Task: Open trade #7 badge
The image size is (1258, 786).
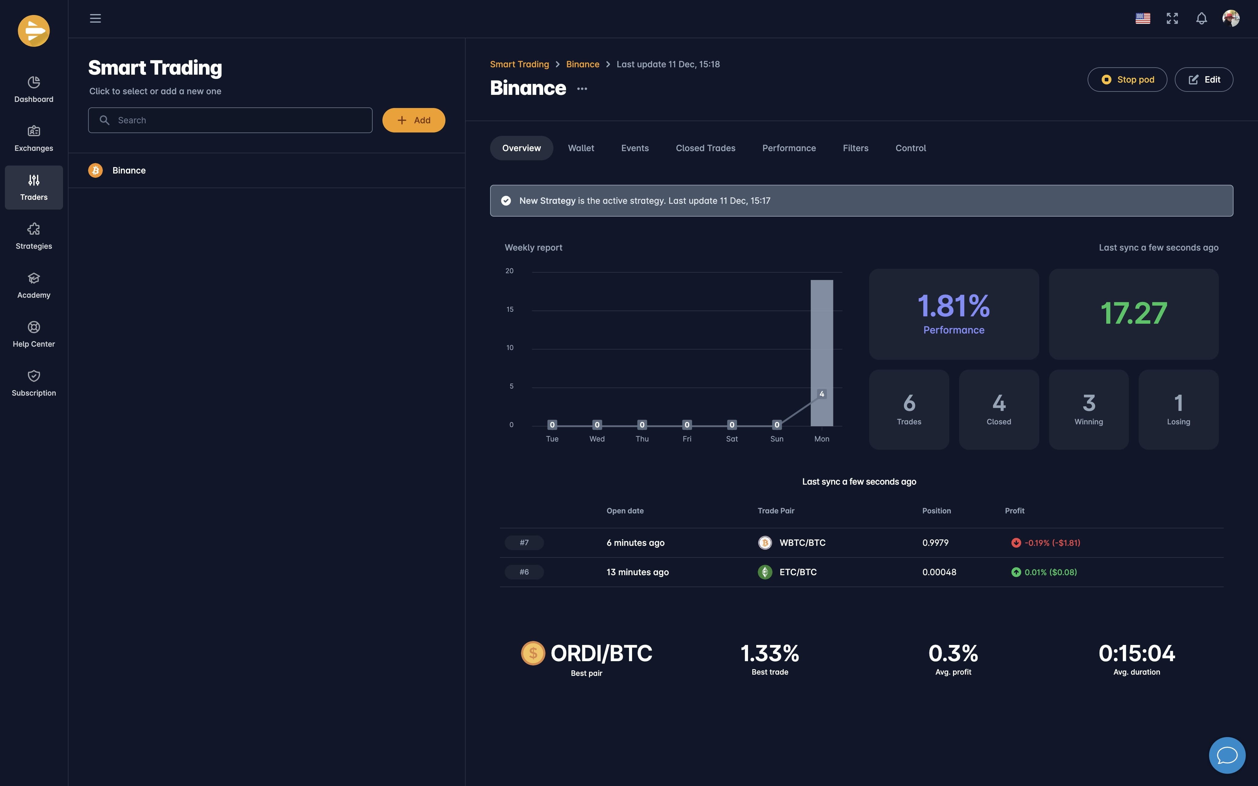Action: [524, 543]
